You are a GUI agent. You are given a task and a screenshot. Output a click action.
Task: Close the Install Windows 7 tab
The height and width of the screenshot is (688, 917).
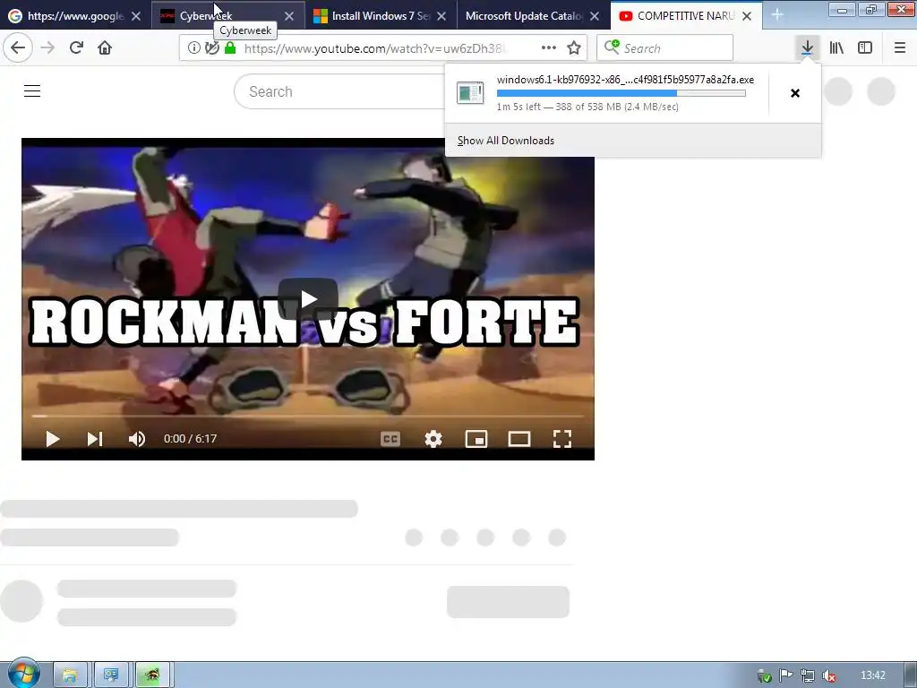pyautogui.click(x=441, y=16)
